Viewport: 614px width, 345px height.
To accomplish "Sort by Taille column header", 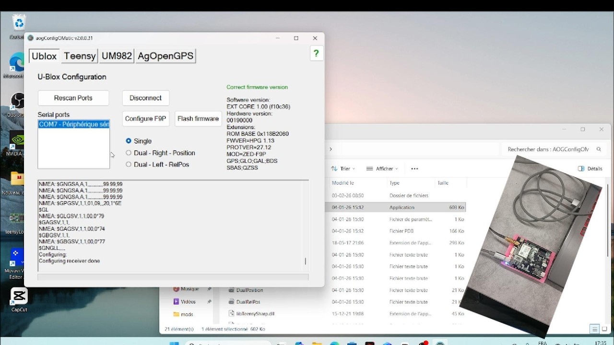I will 443,183.
